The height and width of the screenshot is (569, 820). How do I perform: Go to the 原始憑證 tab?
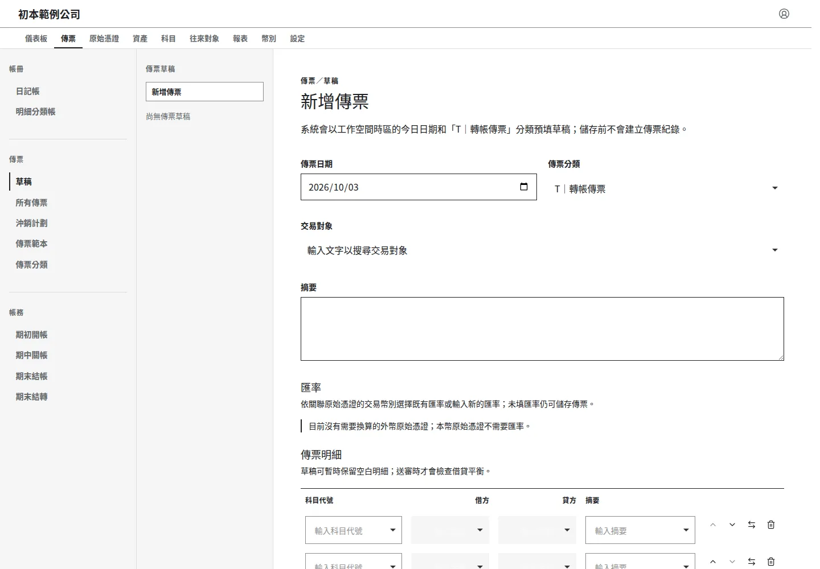tap(104, 39)
